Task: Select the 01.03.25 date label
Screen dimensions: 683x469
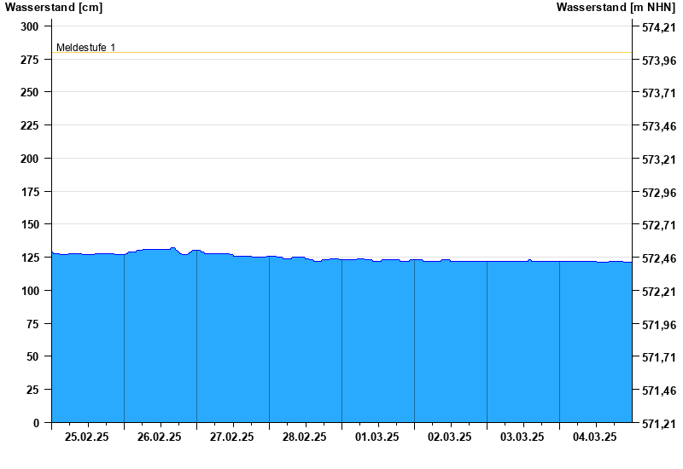Action: [377, 437]
